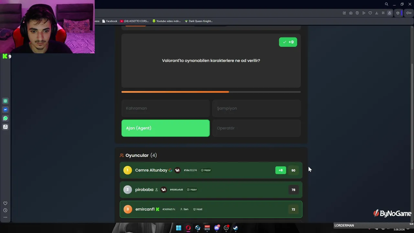The height and width of the screenshot is (233, 414).
Task: Open the extensions cube icon
Action: 398,13
